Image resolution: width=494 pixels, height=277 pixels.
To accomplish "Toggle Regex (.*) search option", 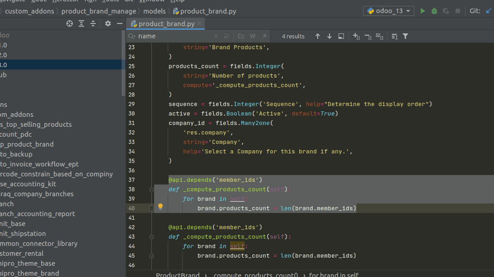I will coord(264,36).
